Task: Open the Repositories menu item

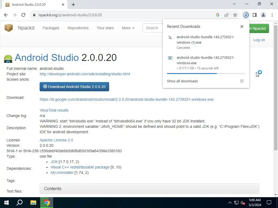Action: coord(78,28)
